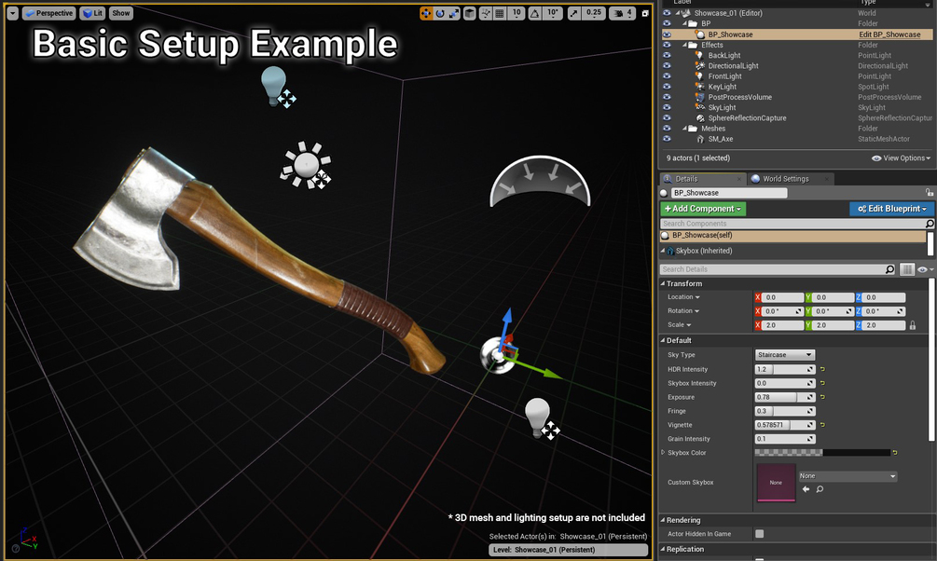This screenshot has height=561, width=937.
Task: Open the Perspective view mode menu
Action: tap(48, 13)
